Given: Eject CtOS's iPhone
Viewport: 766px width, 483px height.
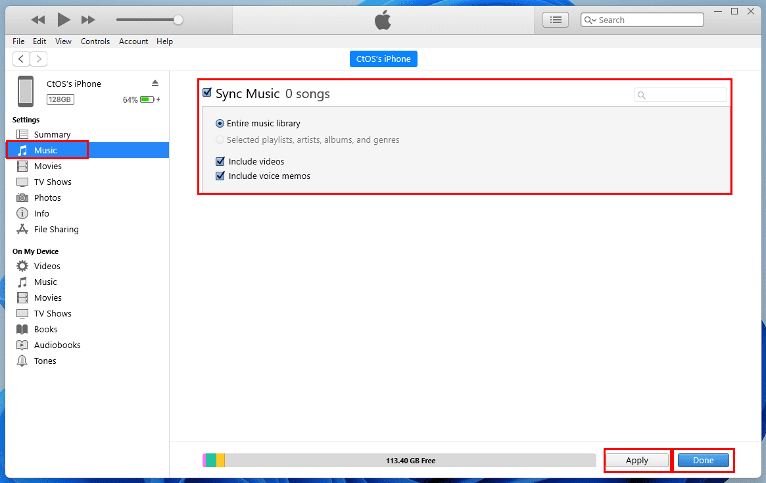Looking at the screenshot, I should coord(155,84).
